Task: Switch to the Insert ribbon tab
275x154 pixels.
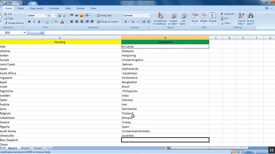Action: click(x=21, y=8)
